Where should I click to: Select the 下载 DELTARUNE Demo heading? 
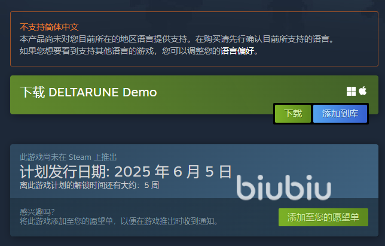coord(88,92)
